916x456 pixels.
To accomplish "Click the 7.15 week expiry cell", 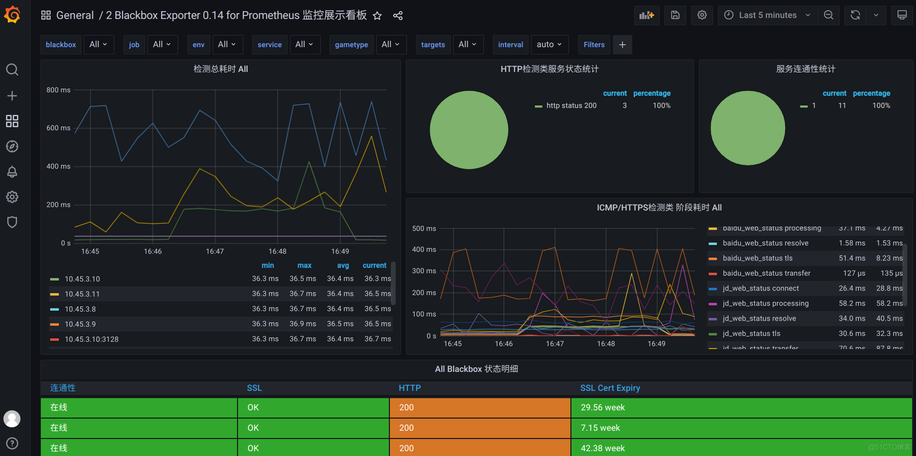I will coord(741,428).
